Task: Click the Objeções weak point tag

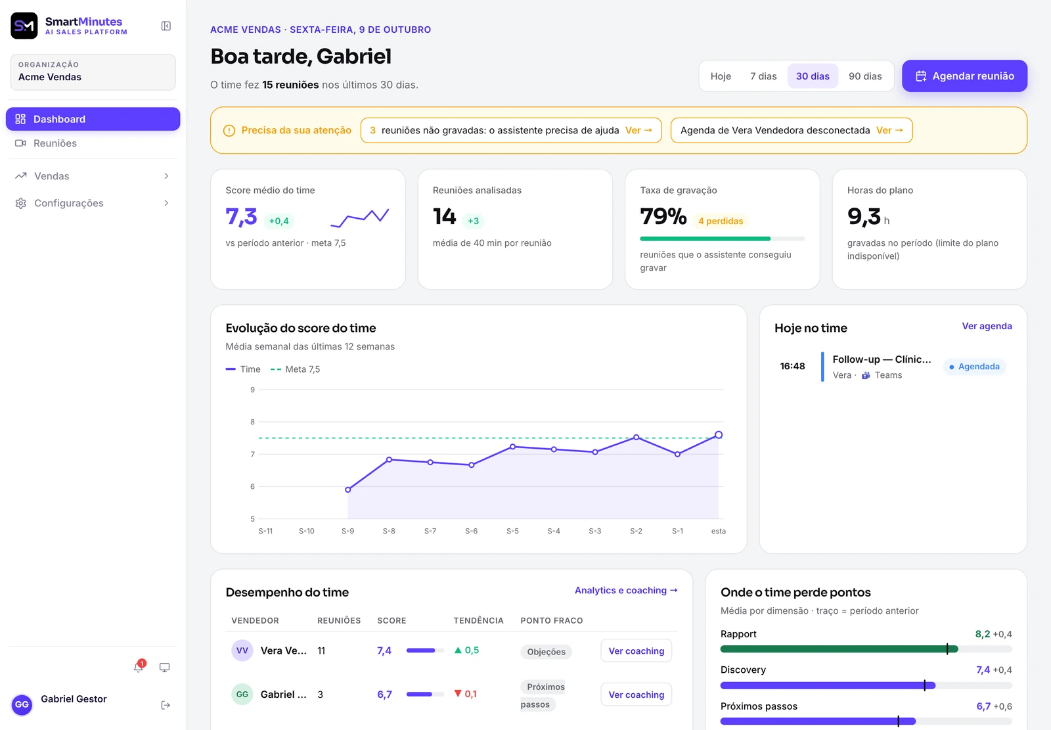Action: tap(546, 652)
